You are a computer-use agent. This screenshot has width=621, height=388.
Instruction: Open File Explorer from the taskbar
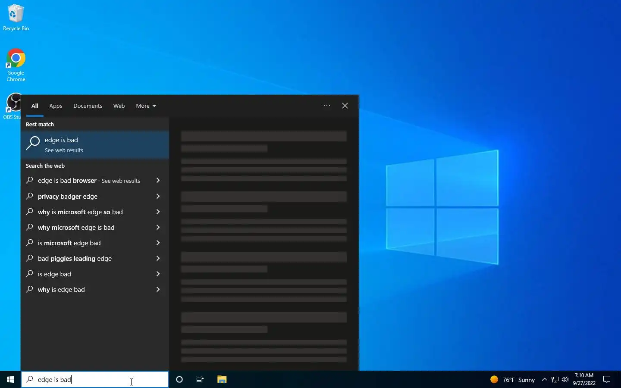tap(222, 379)
